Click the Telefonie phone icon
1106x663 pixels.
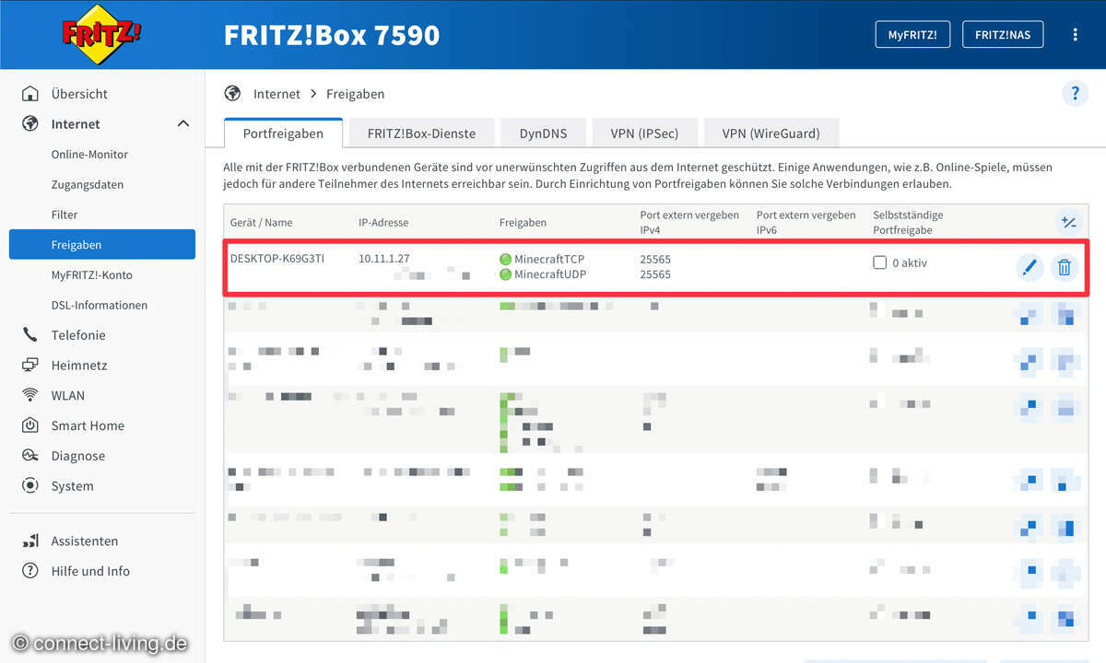click(30, 335)
